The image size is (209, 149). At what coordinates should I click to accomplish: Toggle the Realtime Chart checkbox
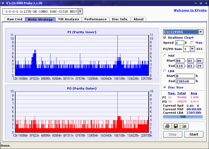coord(165,38)
